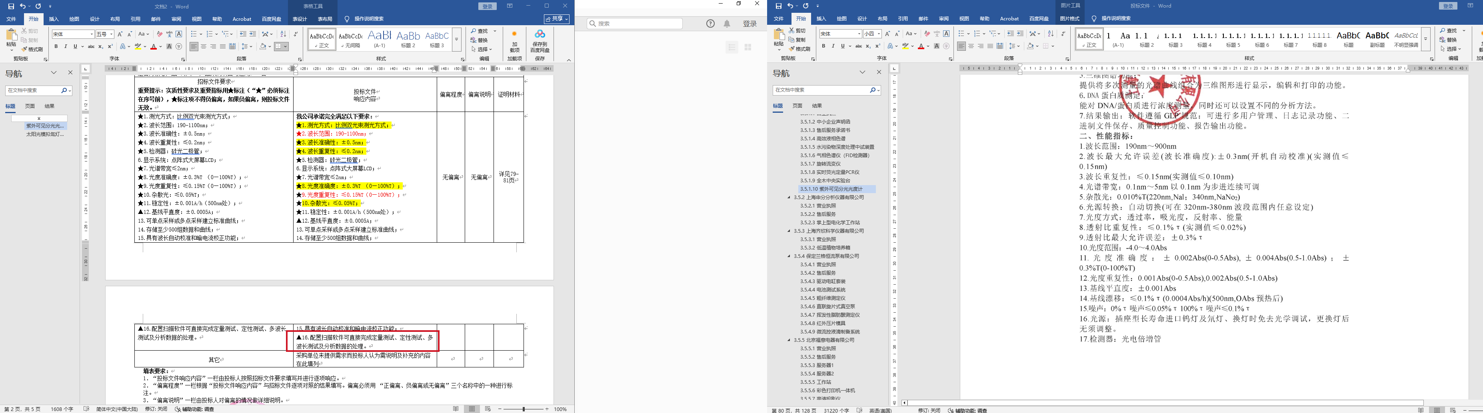Apply yellow highlight color in left Word

point(138,47)
